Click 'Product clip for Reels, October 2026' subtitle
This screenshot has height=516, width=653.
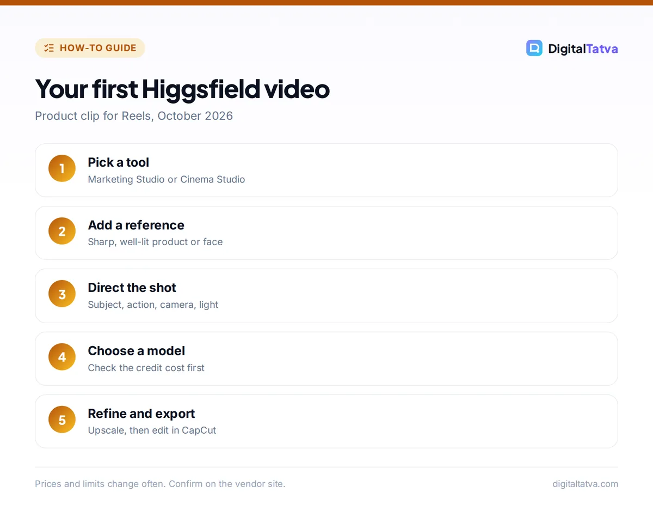point(134,116)
